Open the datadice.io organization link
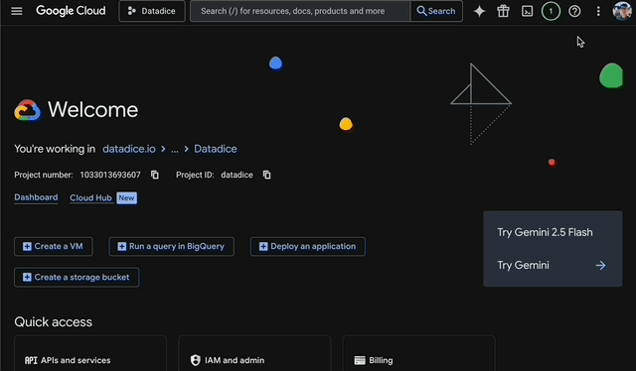Viewport: 636px width, 371px height. pos(129,149)
